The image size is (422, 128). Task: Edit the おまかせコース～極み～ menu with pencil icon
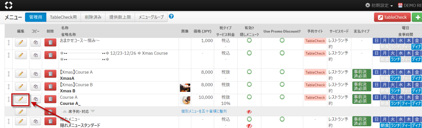(x=20, y=43)
